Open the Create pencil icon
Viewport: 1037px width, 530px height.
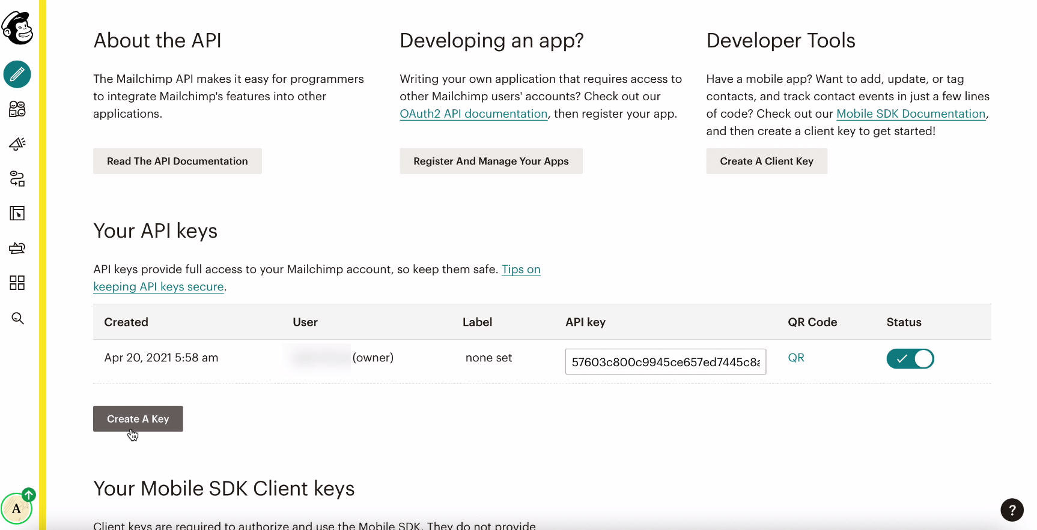click(x=17, y=74)
